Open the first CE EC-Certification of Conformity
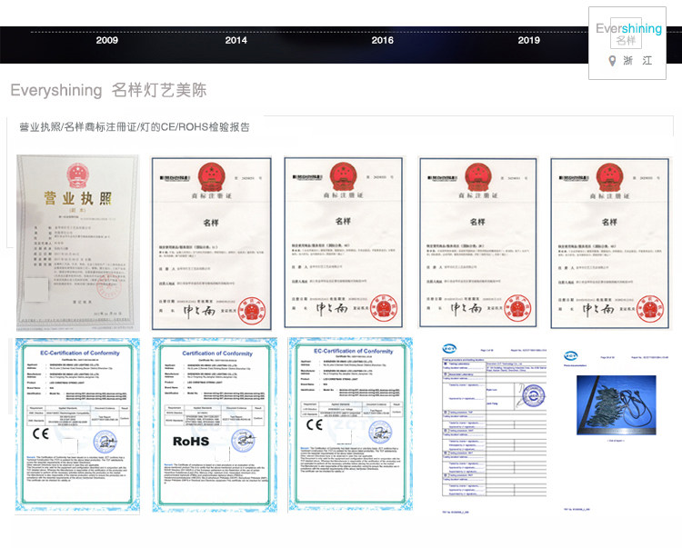The width and height of the screenshot is (682, 548). pyautogui.click(x=77, y=426)
